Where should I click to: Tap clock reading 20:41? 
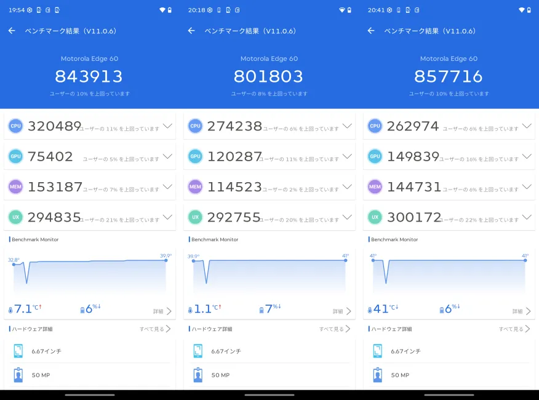pyautogui.click(x=376, y=10)
